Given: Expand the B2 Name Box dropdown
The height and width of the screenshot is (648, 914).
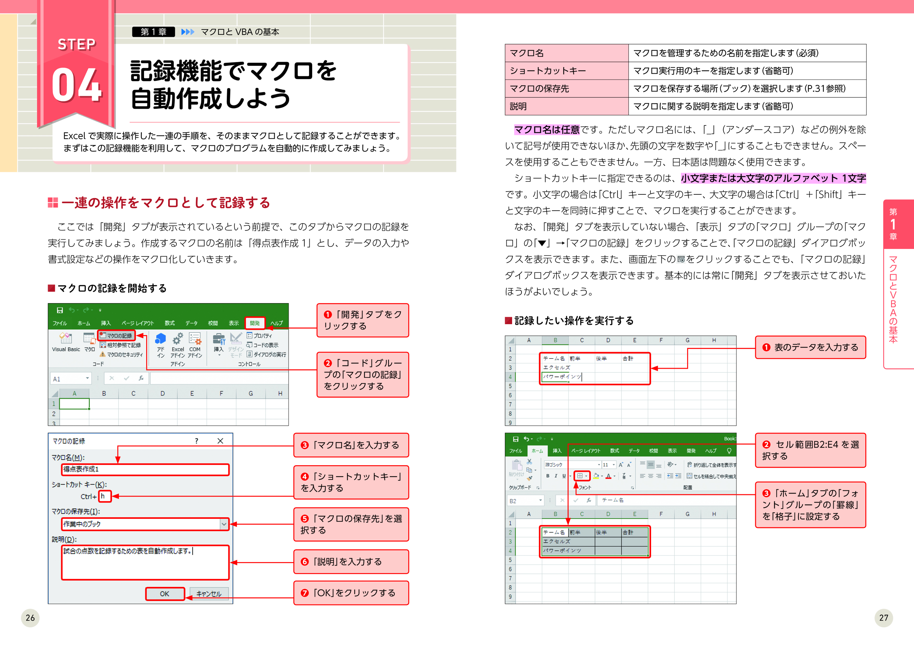Looking at the screenshot, I should (x=540, y=500).
